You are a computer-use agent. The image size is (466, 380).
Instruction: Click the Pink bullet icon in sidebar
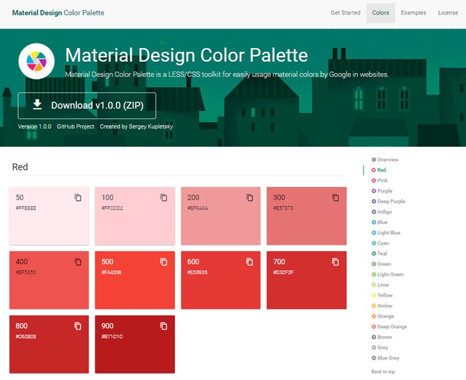[374, 180]
